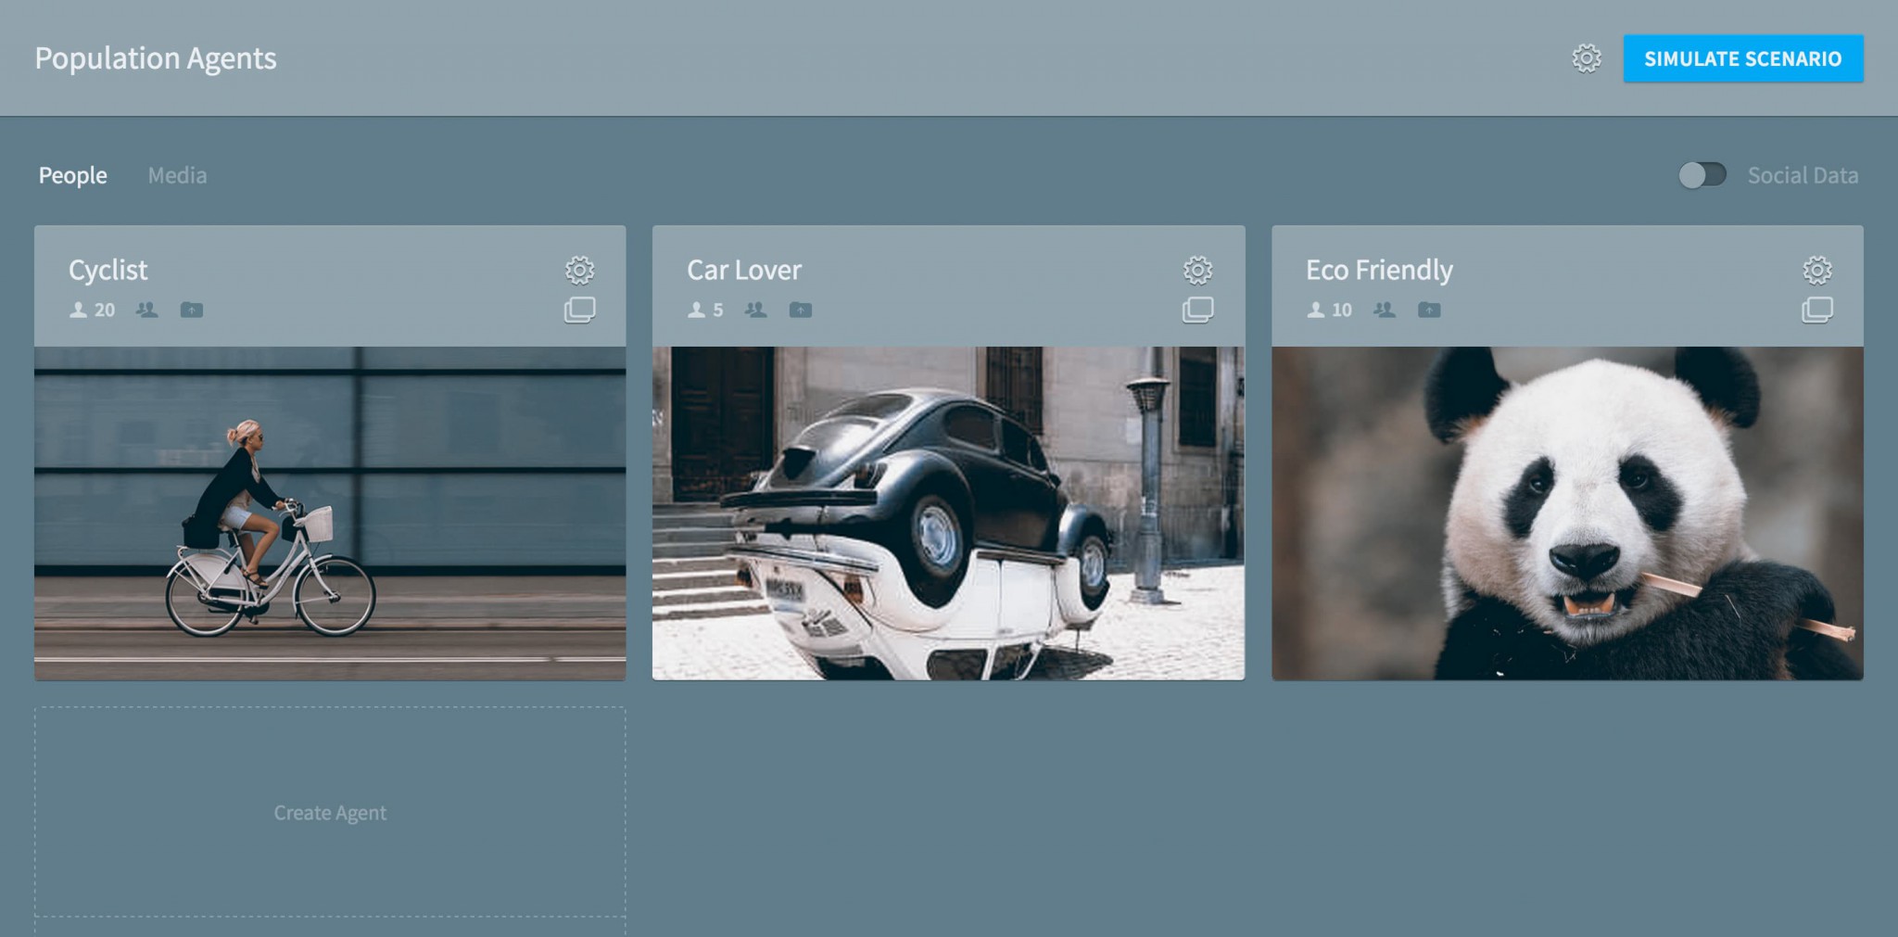
Task: Enable the Social Data toggle
Action: pos(1703,173)
